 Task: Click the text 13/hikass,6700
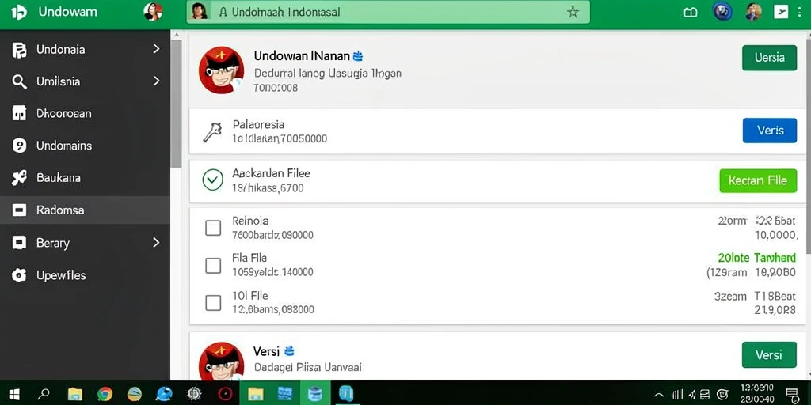tap(268, 188)
